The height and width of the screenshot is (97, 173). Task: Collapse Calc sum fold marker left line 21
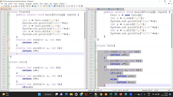coord(9,68)
